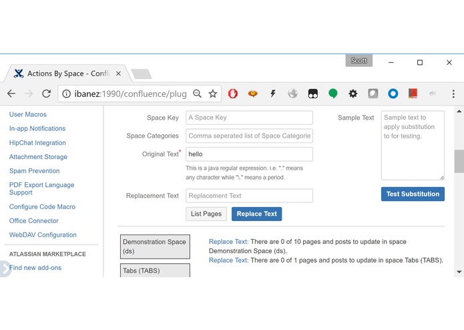The height and width of the screenshot is (330, 464).
Task: Click the grey rounded-square extension icon
Action: point(373,94)
